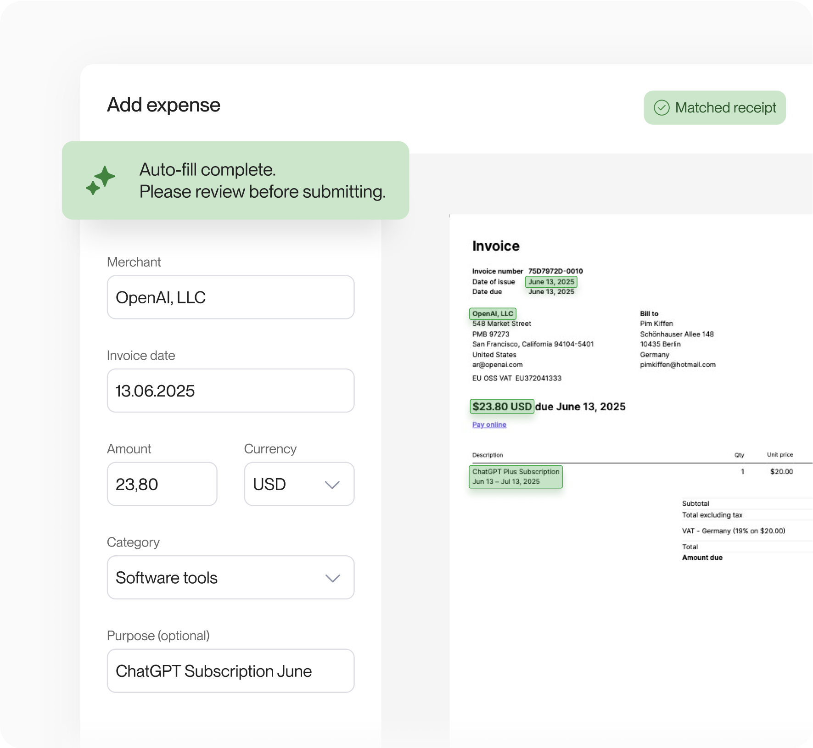Click the Amount due label on the invoice
Viewport: 813px width, 748px height.
[702, 558]
